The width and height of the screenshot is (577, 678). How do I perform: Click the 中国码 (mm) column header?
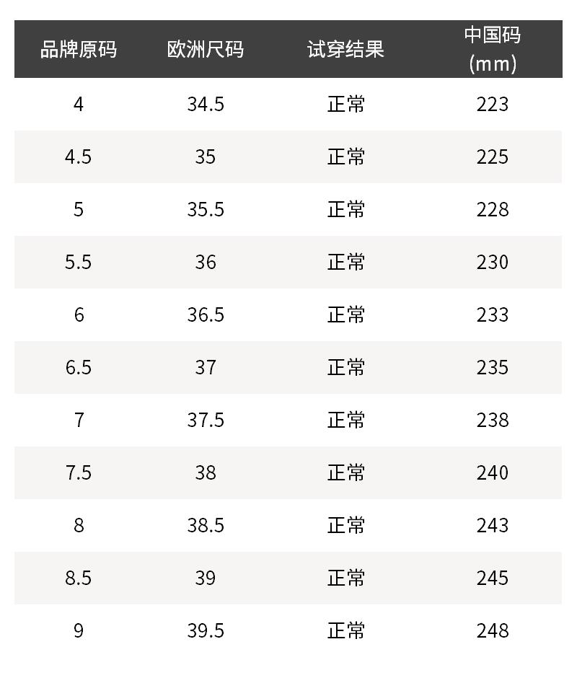point(493,49)
